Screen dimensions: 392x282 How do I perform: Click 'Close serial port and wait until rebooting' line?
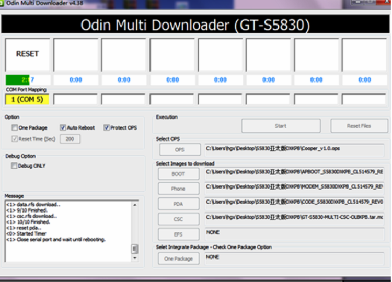56,240
